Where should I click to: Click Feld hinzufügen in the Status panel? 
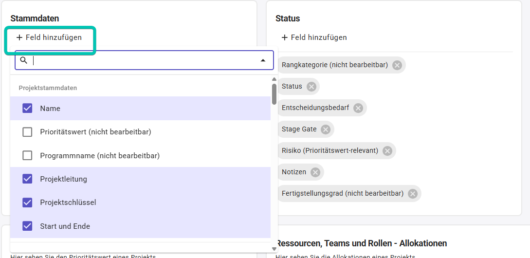tap(314, 37)
